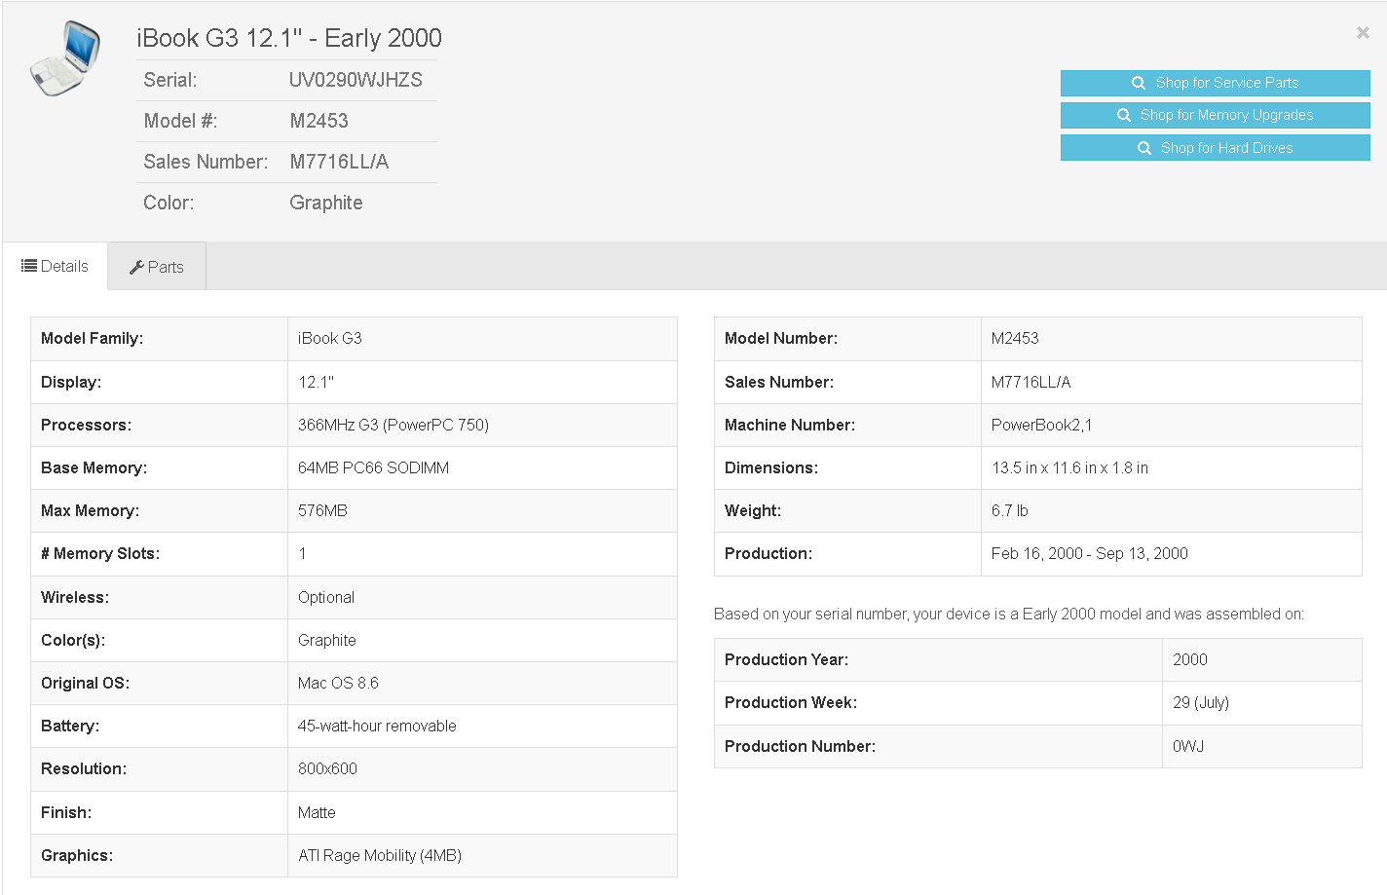The height and width of the screenshot is (895, 1387).
Task: Click the Production Week: label
Action: (x=790, y=702)
